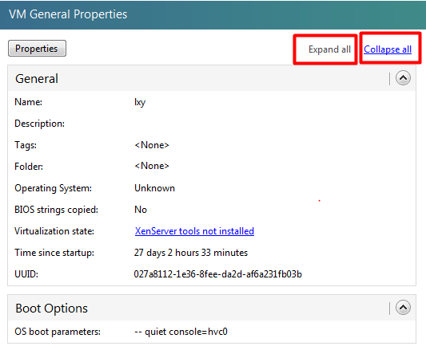Viewport: 426px width, 346px height.
Task: Collapse the General section chevron
Action: (403, 78)
